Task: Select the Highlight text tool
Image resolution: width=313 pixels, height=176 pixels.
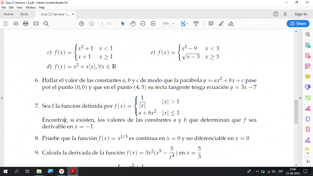Action: 221,24
